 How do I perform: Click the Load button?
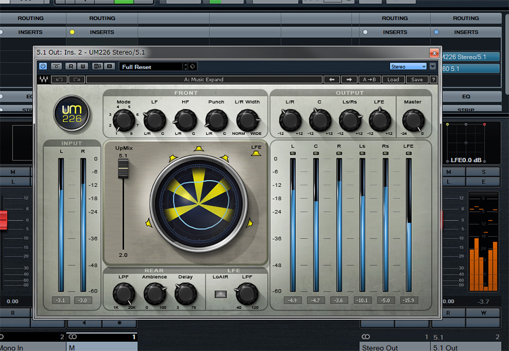pyautogui.click(x=393, y=80)
